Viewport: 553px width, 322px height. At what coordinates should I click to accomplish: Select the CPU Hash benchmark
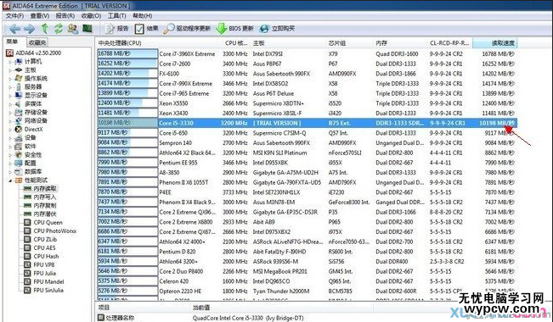(x=46, y=256)
